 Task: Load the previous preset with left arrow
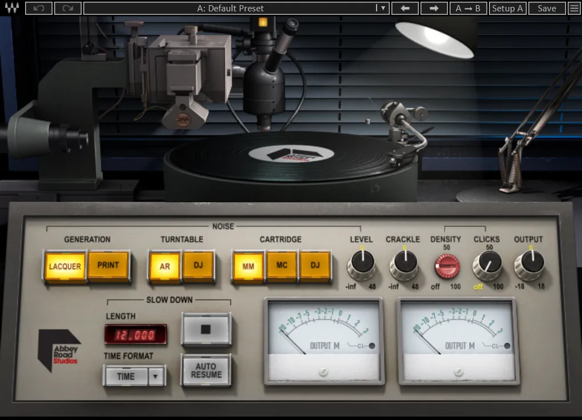[405, 9]
